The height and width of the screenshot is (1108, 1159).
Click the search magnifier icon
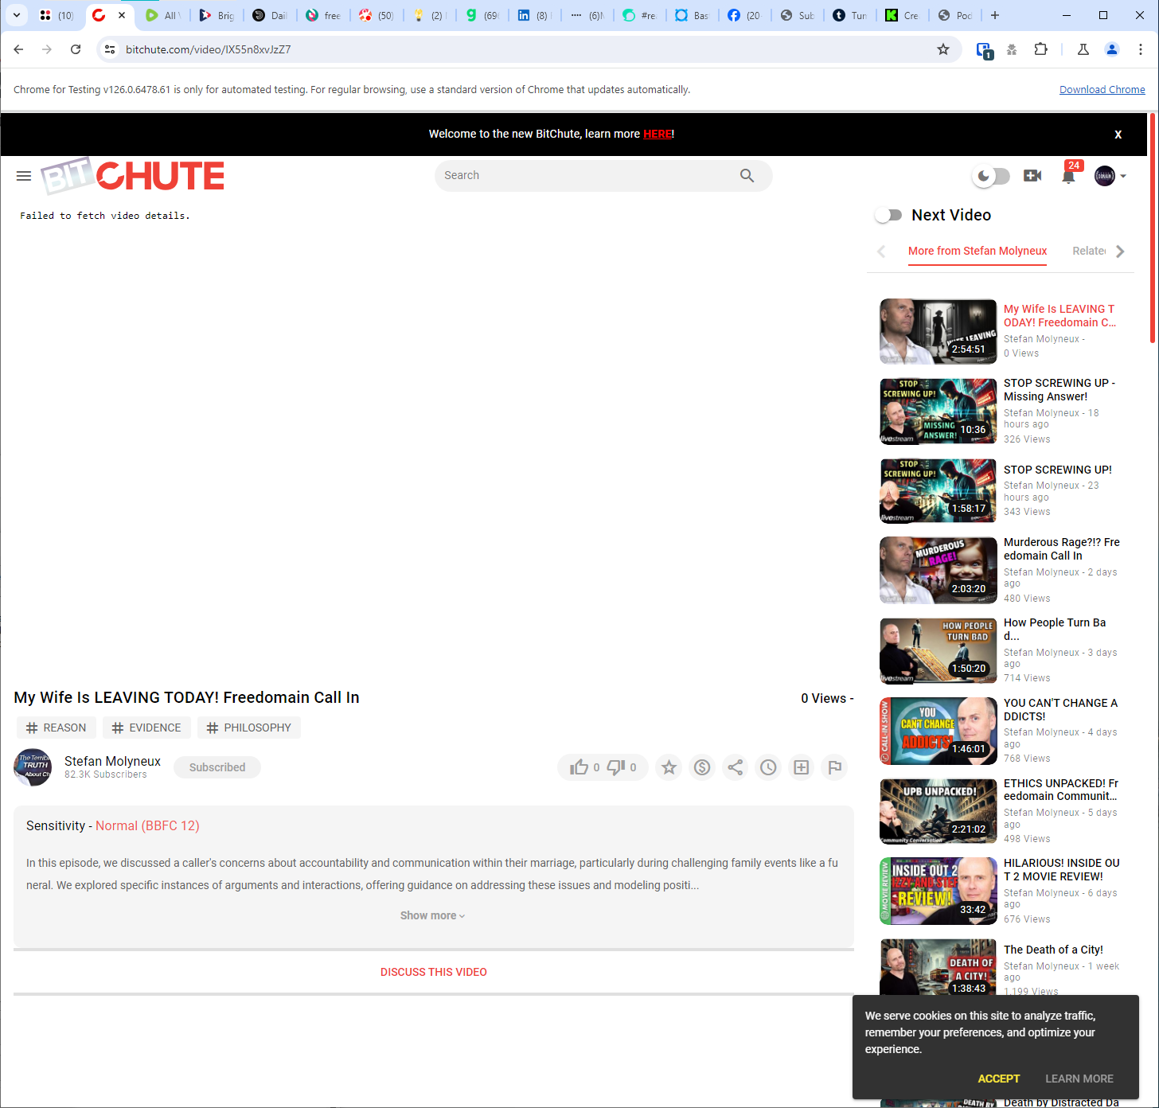[x=747, y=176]
